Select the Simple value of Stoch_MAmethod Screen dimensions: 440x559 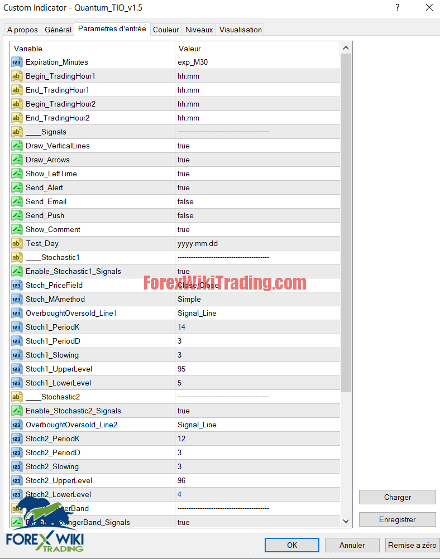[189, 299]
